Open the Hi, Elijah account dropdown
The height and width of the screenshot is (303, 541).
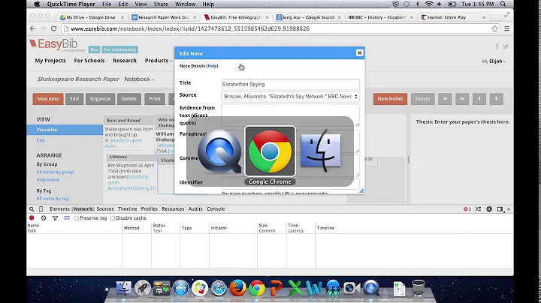[x=494, y=61]
